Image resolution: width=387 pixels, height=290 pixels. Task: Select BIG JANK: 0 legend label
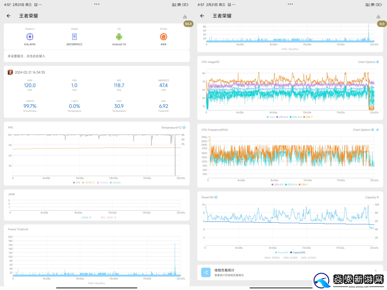(108, 218)
